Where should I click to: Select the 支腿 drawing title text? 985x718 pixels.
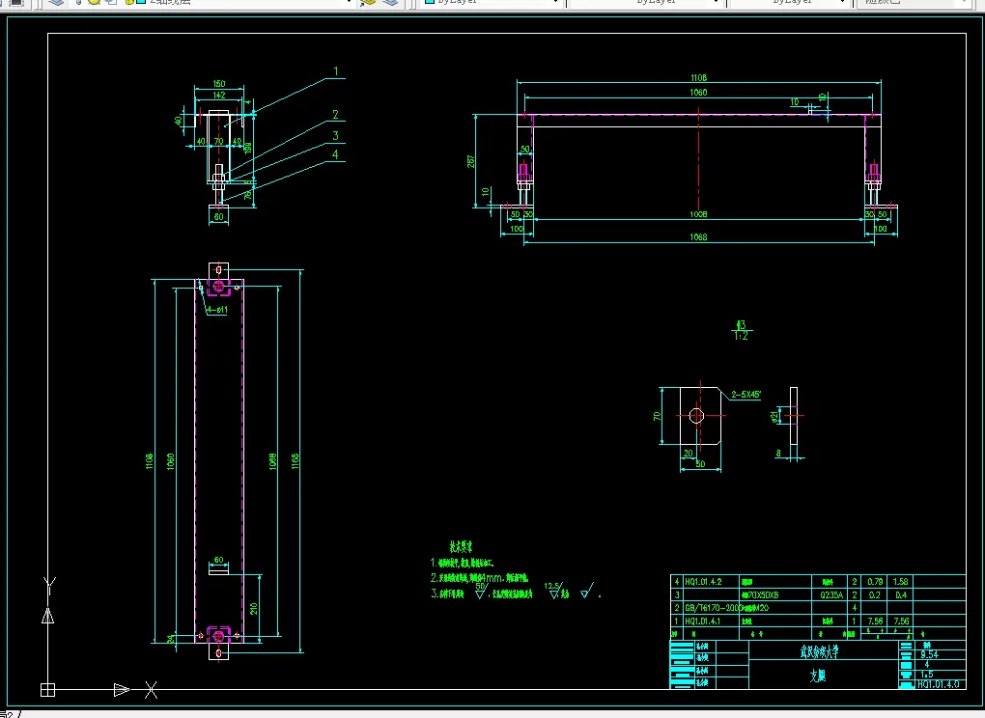click(817, 676)
